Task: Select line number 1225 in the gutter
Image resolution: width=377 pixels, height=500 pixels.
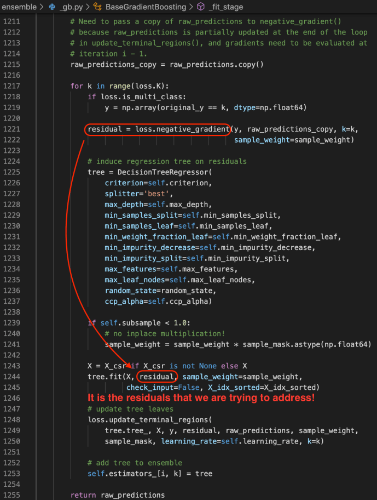Action: (x=12, y=172)
